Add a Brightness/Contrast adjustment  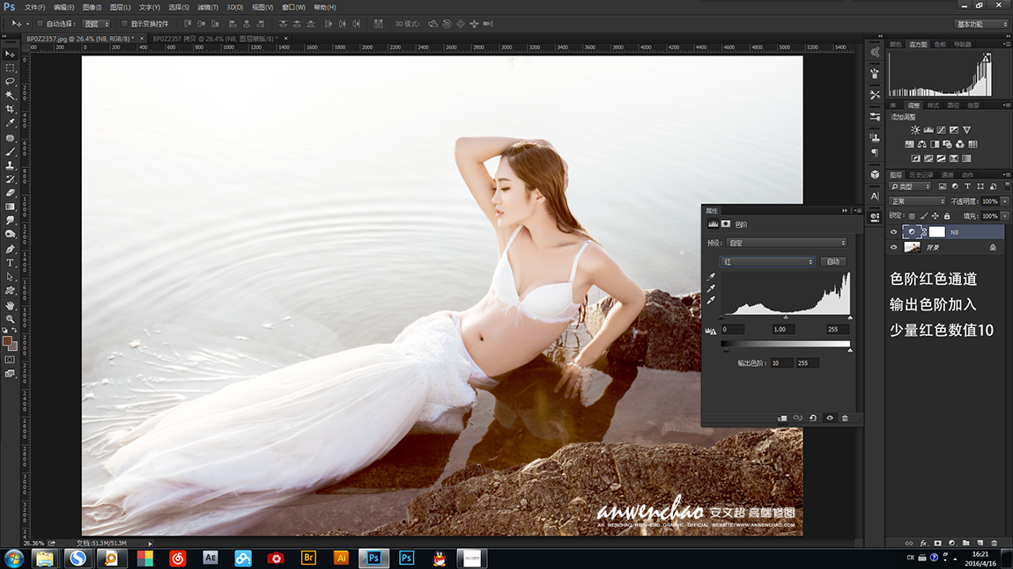coord(915,129)
